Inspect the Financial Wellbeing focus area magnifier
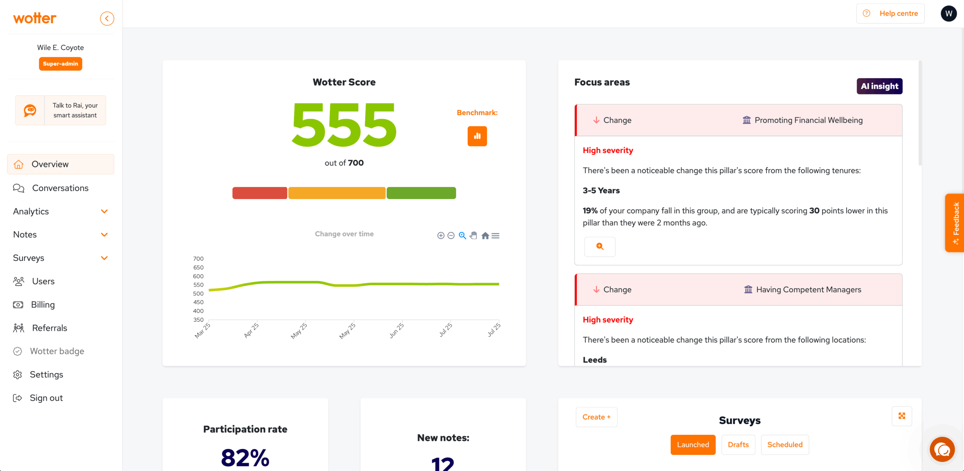This screenshot has height=471, width=964. (600, 246)
